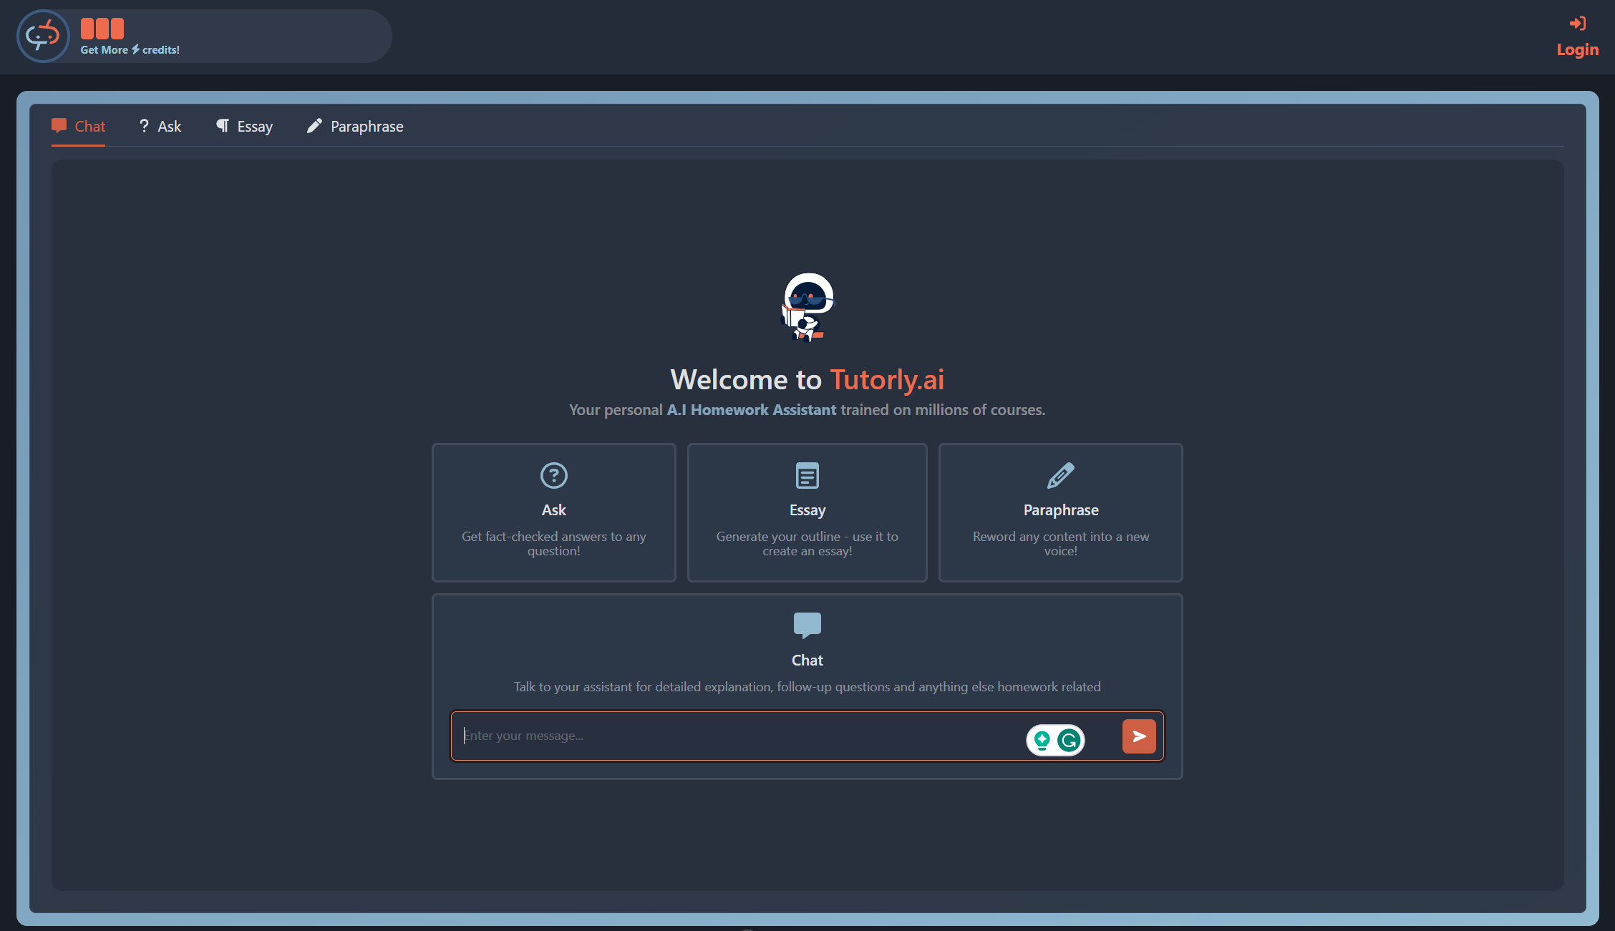This screenshot has height=931, width=1615.
Task: Open the Paraphrase card title
Action: (x=1061, y=510)
